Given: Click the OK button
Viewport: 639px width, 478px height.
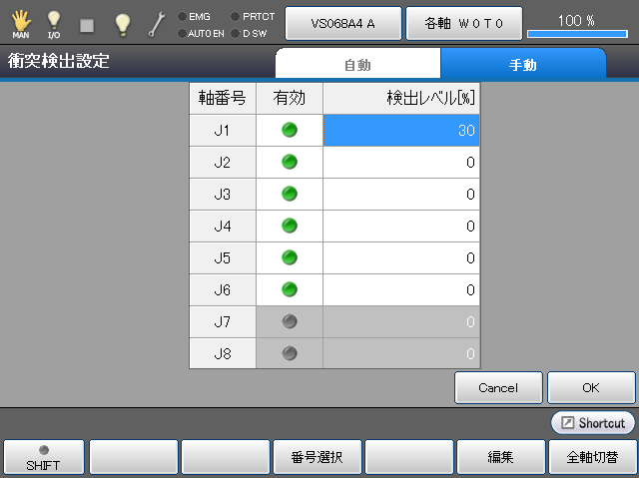Looking at the screenshot, I should (x=591, y=387).
